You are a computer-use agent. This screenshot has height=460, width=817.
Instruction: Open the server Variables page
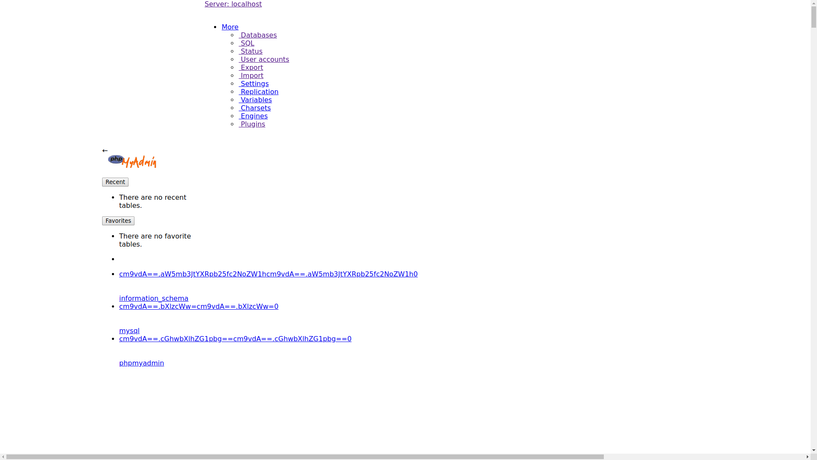255,100
